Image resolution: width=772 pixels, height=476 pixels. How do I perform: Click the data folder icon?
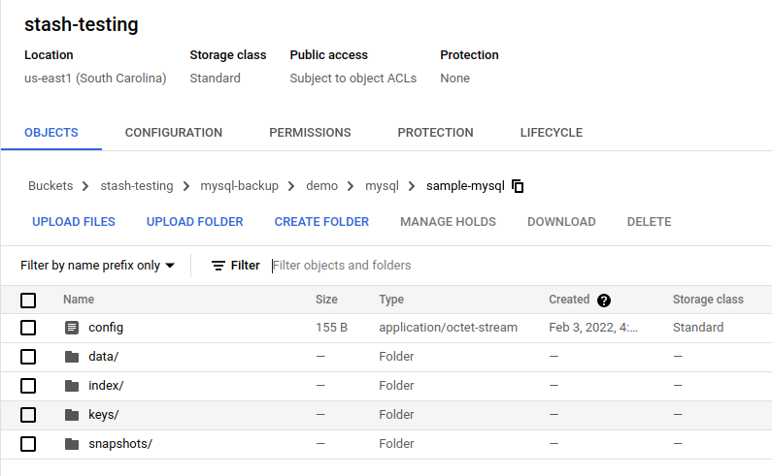click(72, 357)
